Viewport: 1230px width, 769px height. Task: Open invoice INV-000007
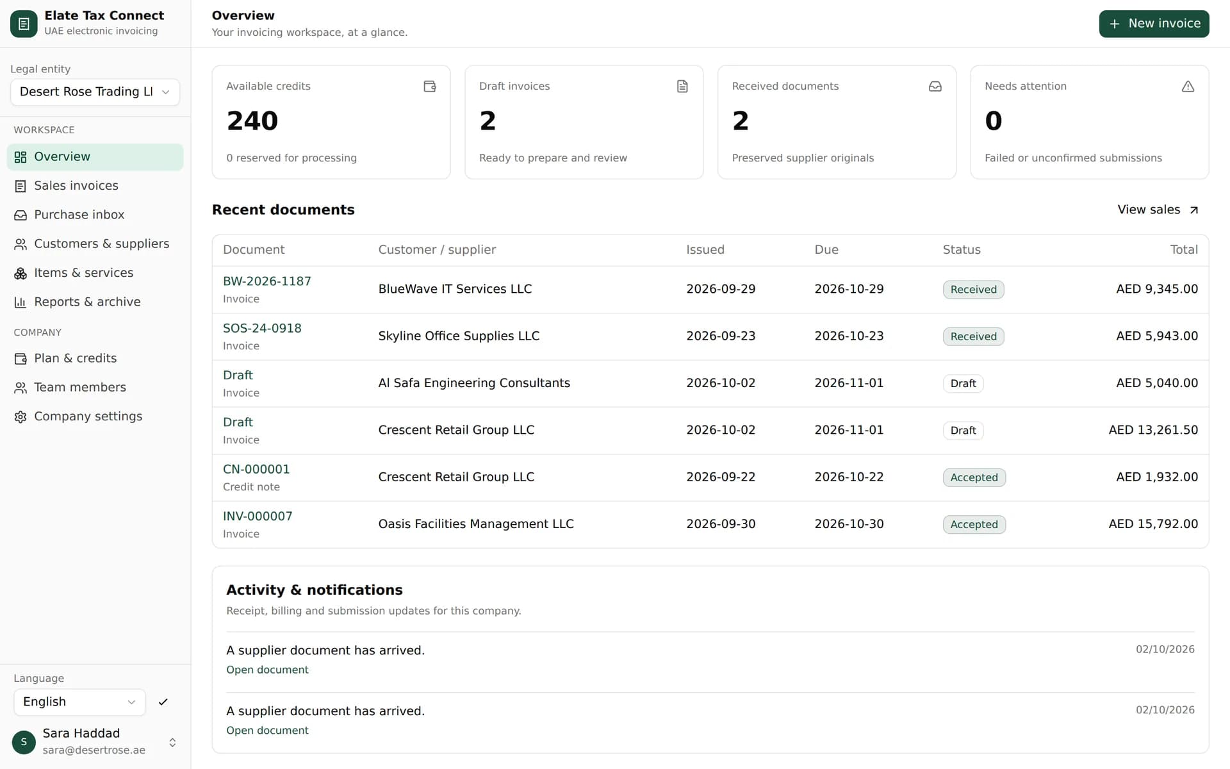[258, 516]
